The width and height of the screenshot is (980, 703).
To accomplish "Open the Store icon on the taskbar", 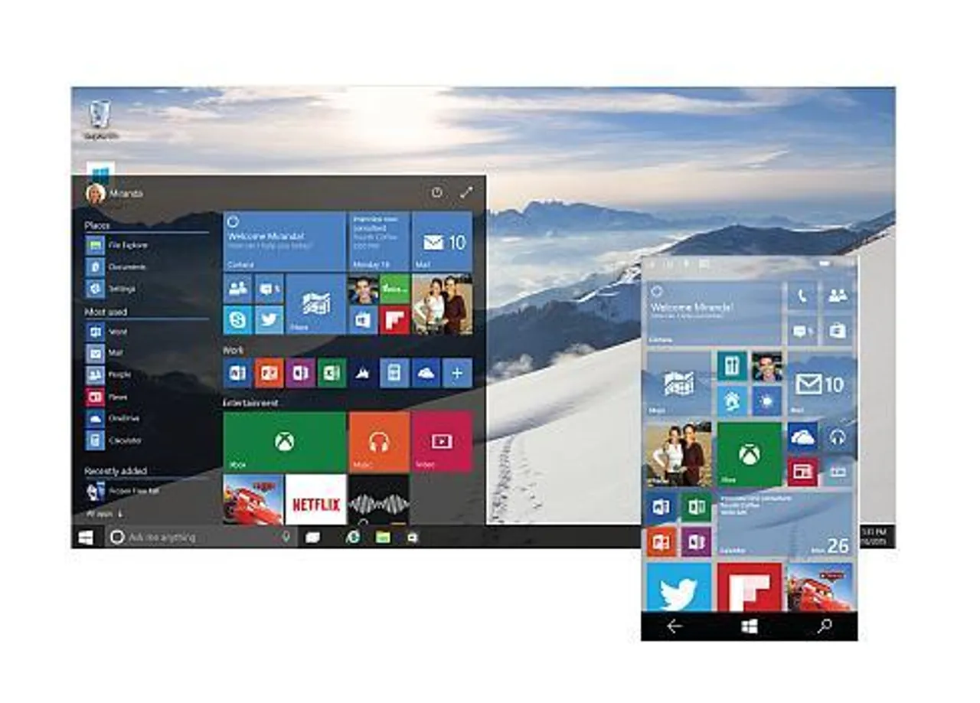I will 413,538.
